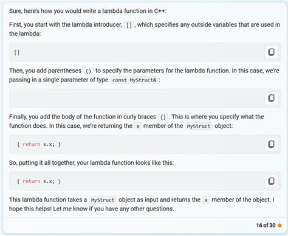The height and width of the screenshot is (236, 288).
Task: Select inline [] snippet after 'lambda introducer'
Action: point(129,25)
